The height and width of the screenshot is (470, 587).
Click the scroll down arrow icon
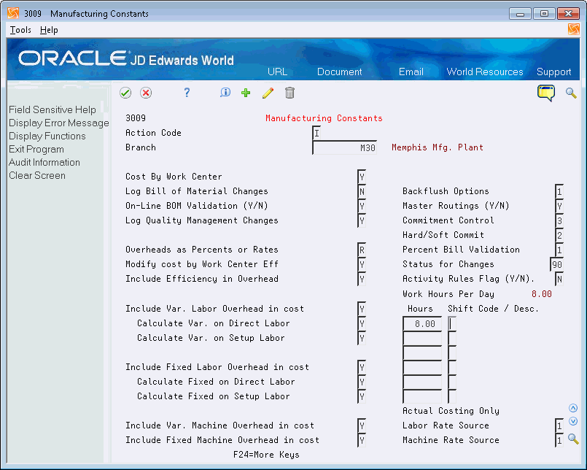coord(572,421)
